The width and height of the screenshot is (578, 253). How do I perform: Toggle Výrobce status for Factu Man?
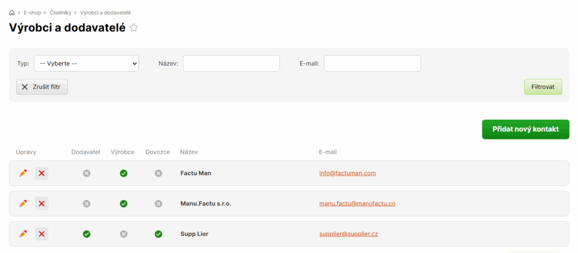tap(124, 173)
